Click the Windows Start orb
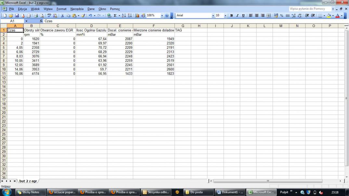The width and height of the screenshot is (349, 196). pos(6,192)
